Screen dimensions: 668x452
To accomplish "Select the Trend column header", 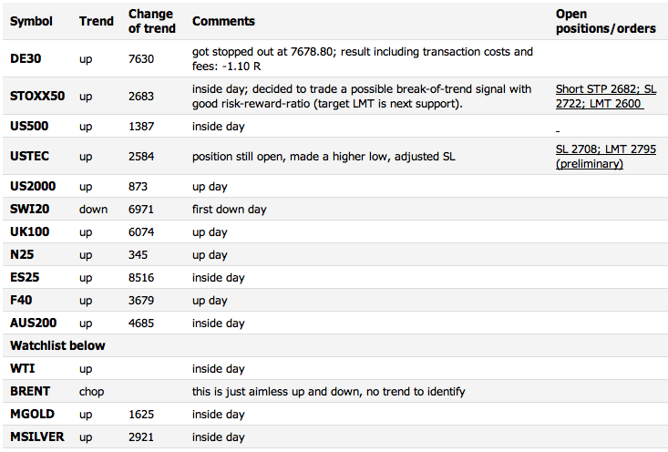I will tap(97, 21).
